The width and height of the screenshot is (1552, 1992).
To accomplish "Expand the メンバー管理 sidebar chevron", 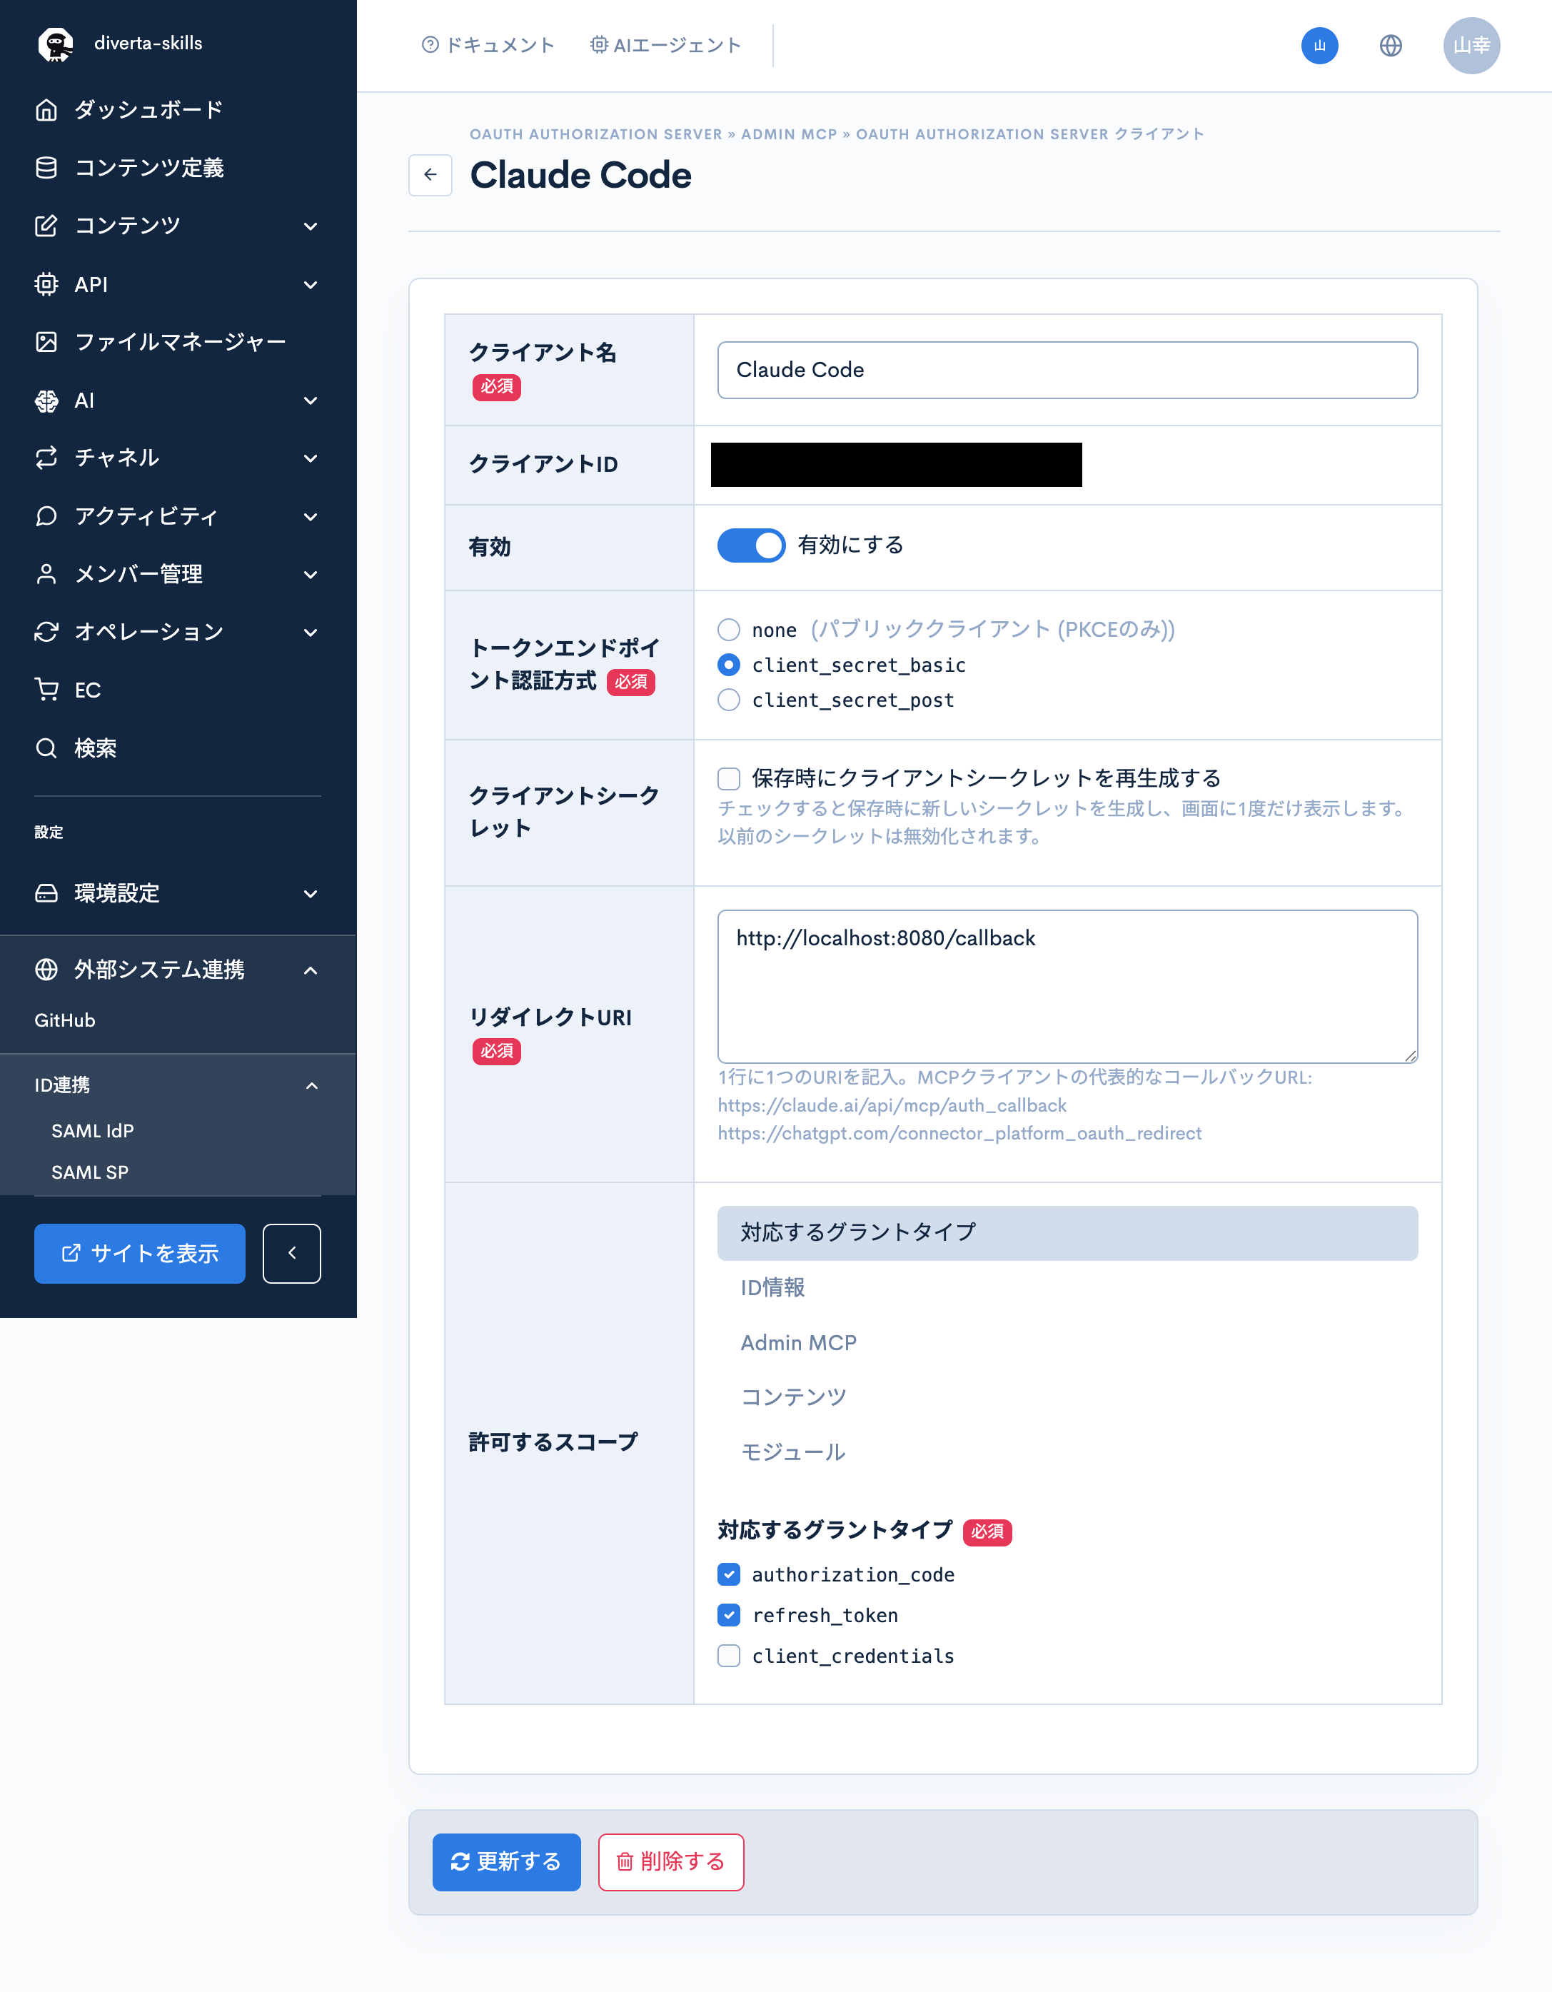I will coord(311,575).
